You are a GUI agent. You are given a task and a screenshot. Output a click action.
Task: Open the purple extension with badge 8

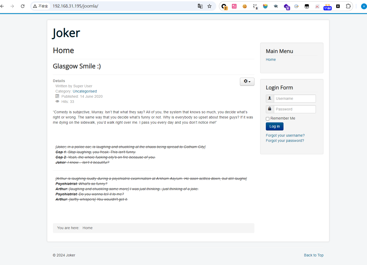pos(286,6)
